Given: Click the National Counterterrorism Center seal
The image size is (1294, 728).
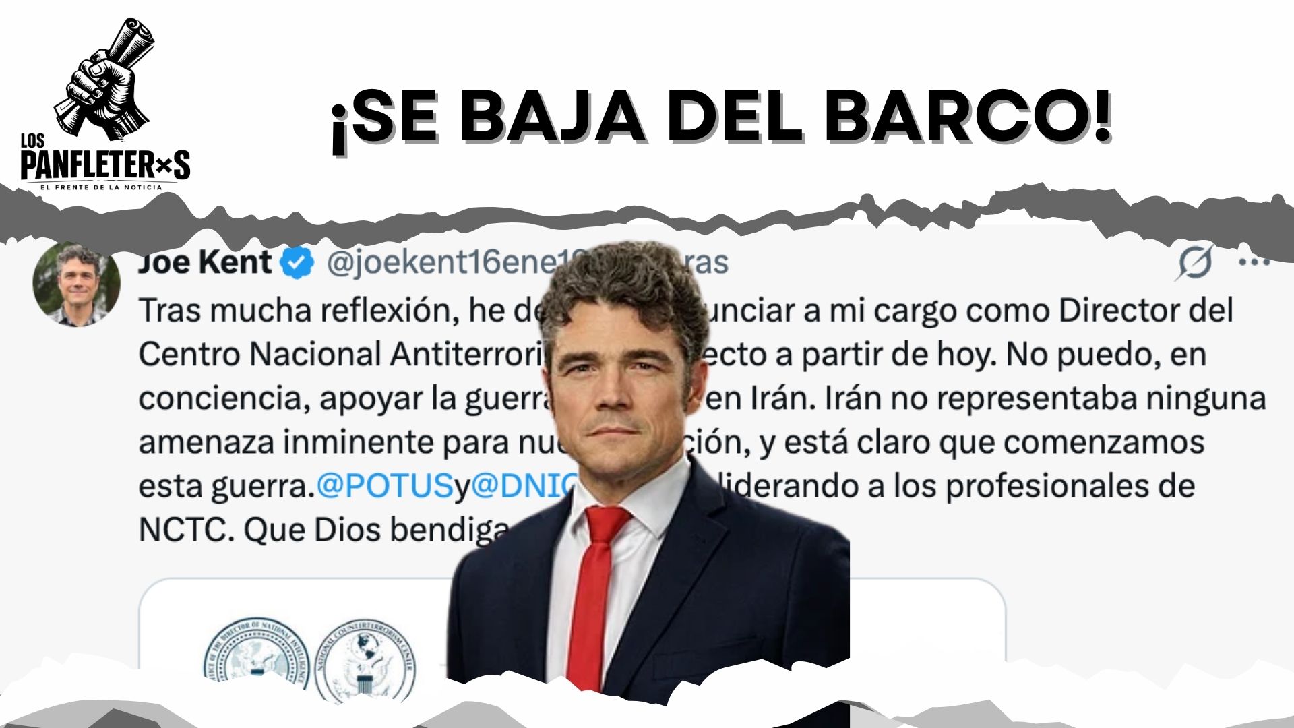Looking at the screenshot, I should [x=365, y=659].
